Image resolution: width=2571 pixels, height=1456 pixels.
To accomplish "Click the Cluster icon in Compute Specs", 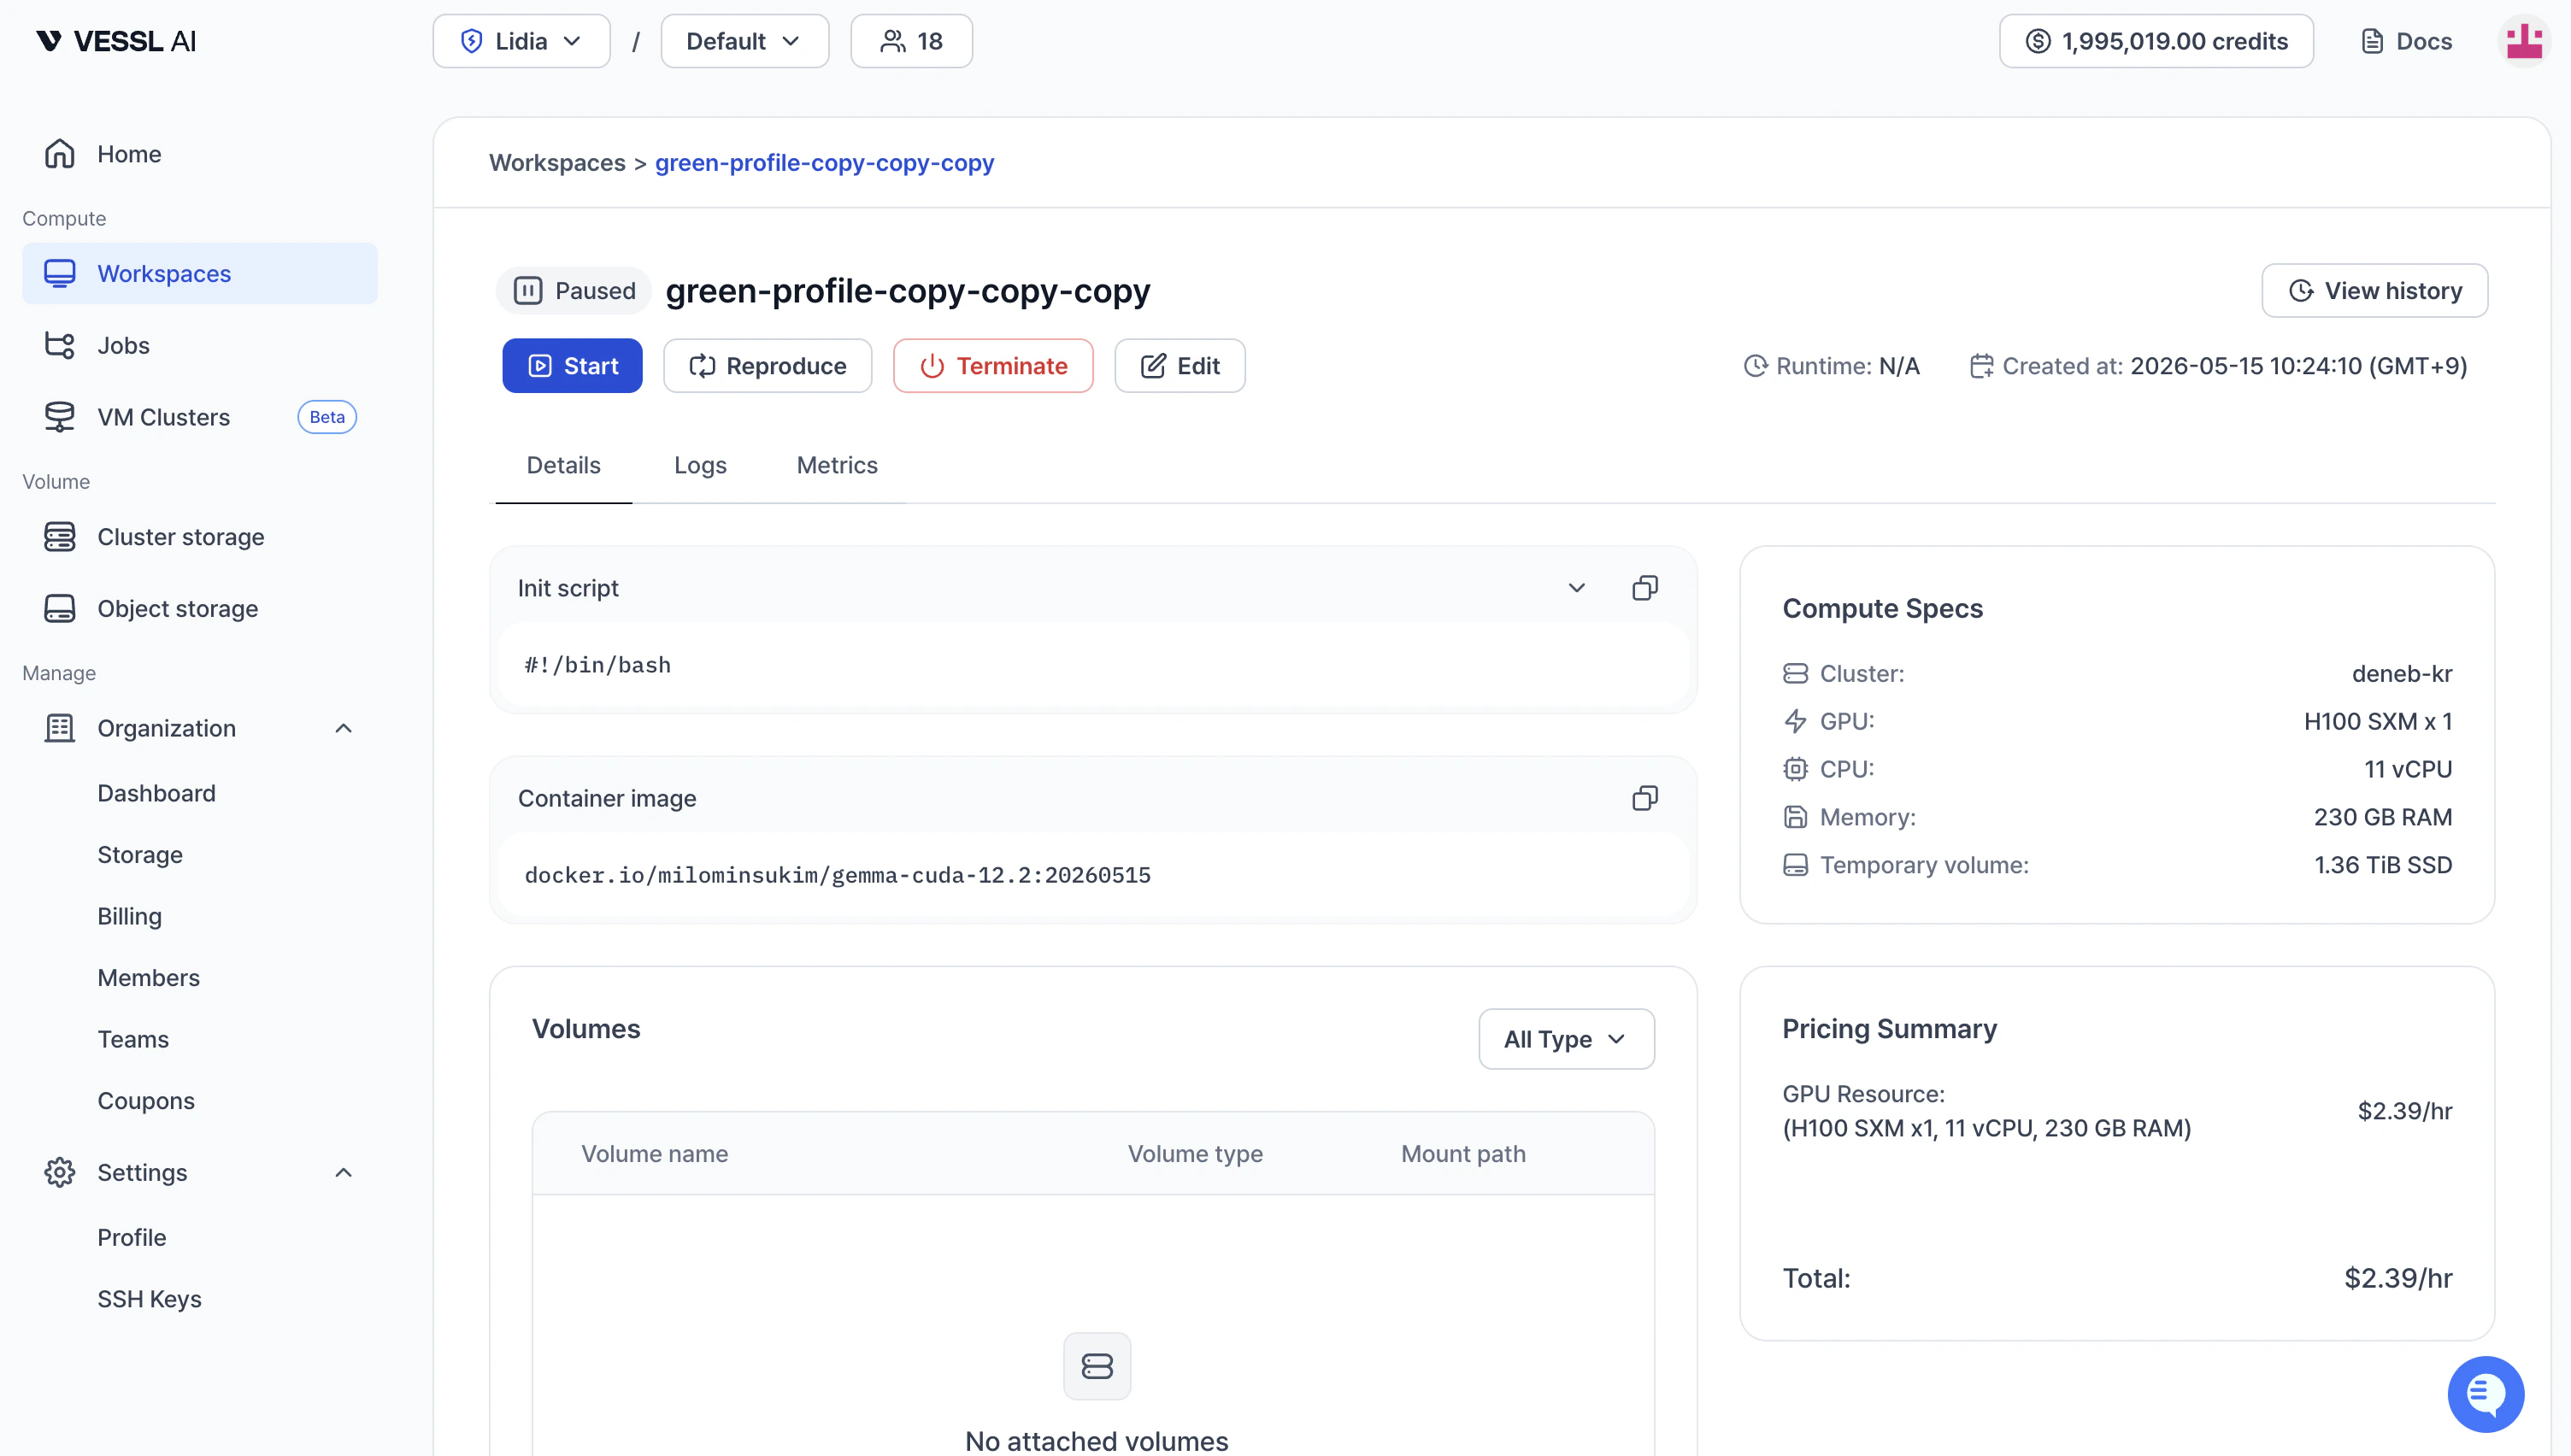I will 1795,674.
